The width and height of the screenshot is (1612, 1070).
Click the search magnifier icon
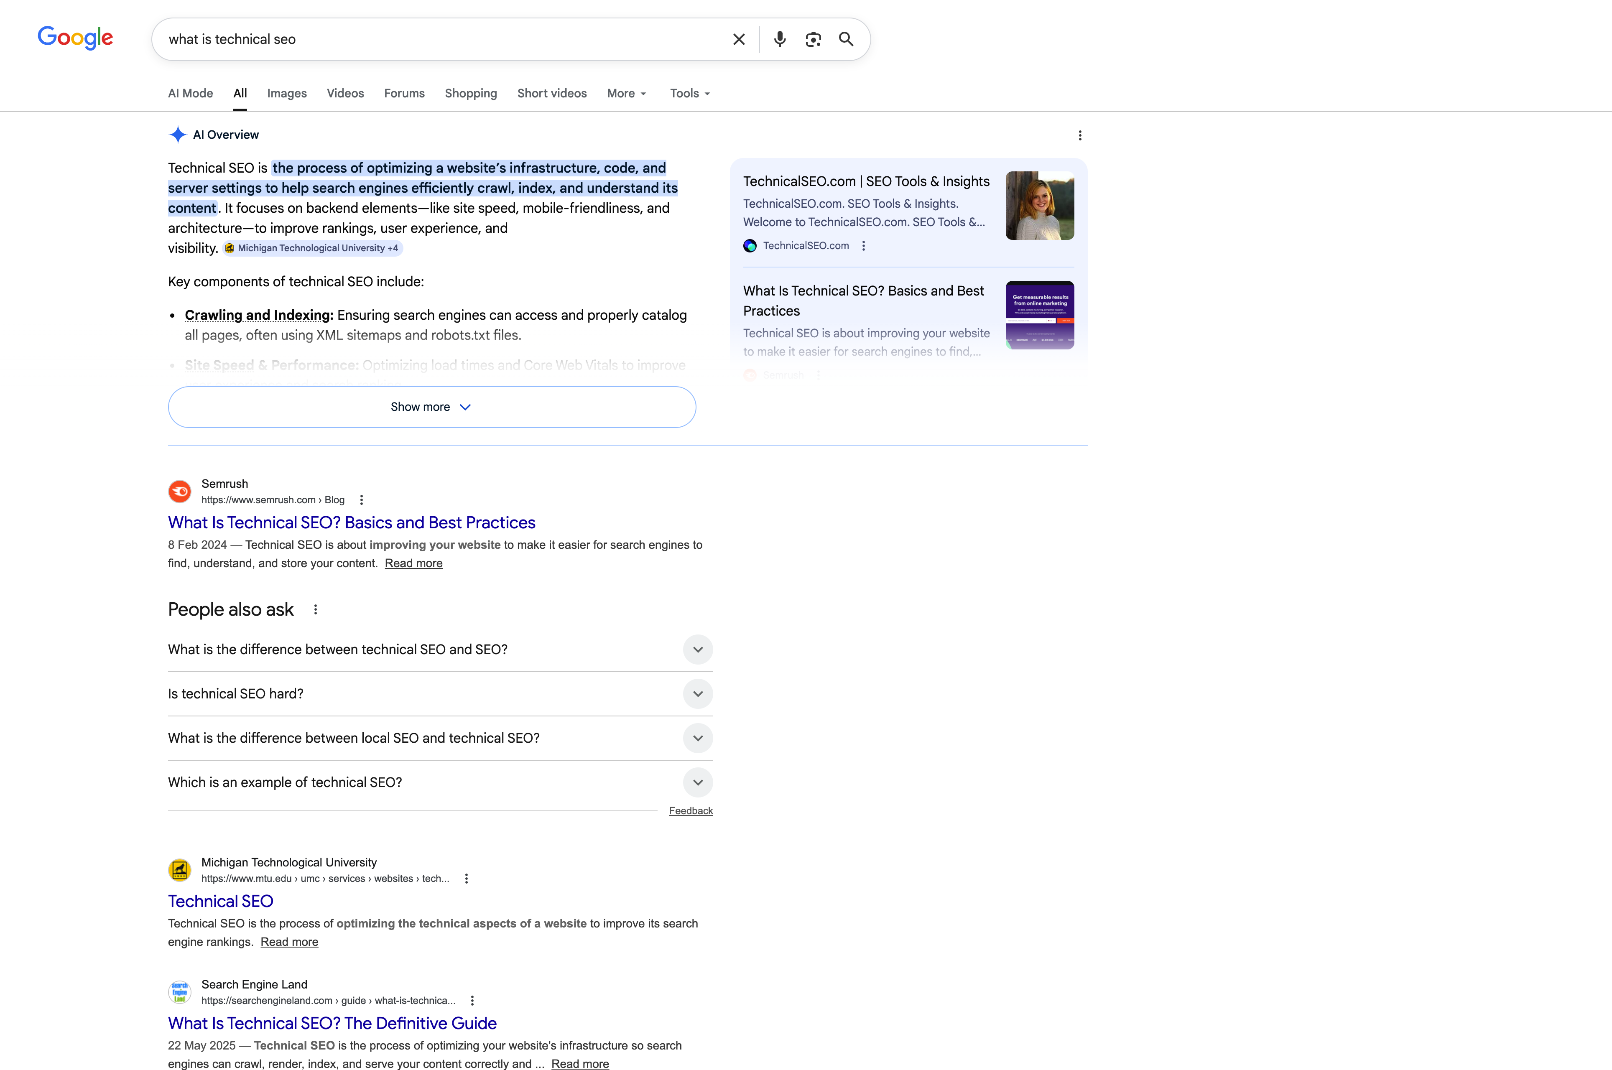(x=846, y=39)
